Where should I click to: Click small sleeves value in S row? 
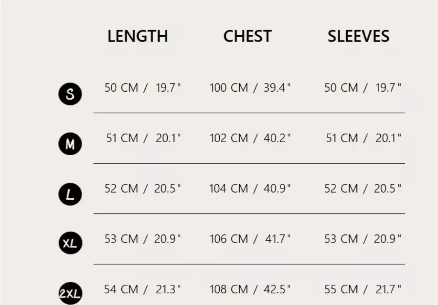(x=363, y=88)
